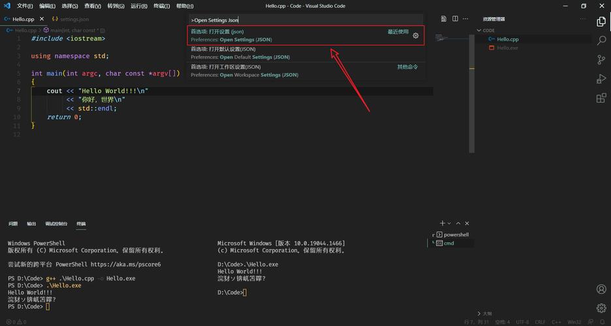
Task: Select the cmd terminal instance
Action: click(452, 243)
